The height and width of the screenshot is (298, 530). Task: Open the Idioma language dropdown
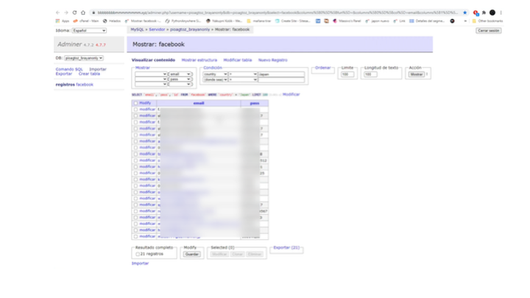89,30
